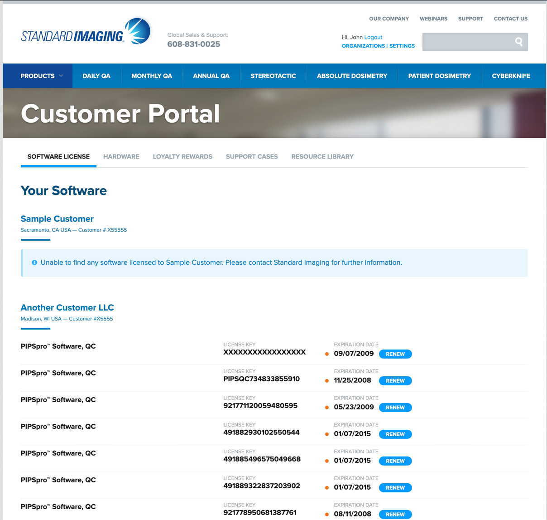
Task: Click "Sacramento, CA USA — Customer # X55555" text
Action: point(74,230)
